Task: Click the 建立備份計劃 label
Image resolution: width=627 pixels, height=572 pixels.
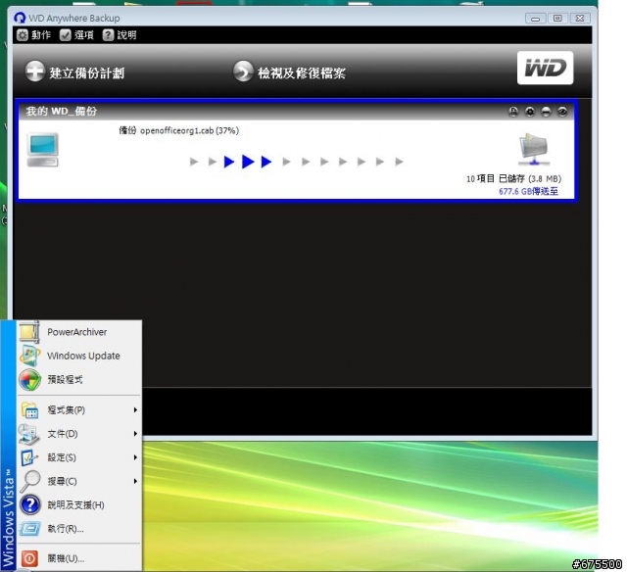Action: (x=87, y=73)
